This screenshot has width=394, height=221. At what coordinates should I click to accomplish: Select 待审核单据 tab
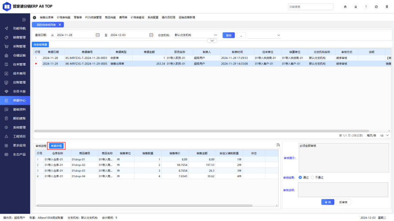pos(40,45)
